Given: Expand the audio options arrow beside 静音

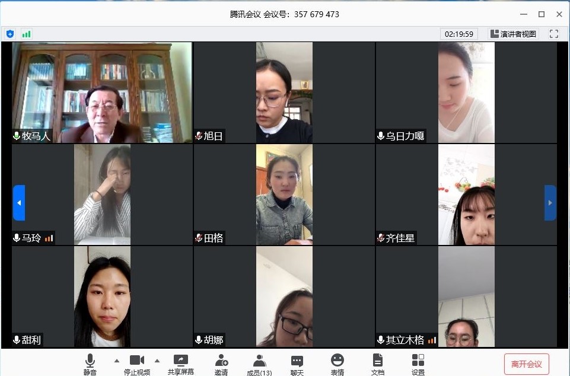Looking at the screenshot, I should tap(116, 360).
